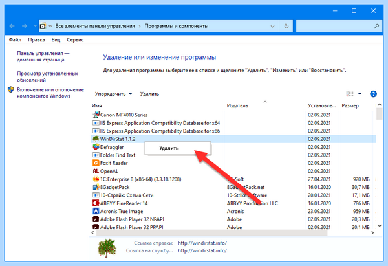Sort by the Установлено column header
Screen dimensions: 388x266
[322, 105]
